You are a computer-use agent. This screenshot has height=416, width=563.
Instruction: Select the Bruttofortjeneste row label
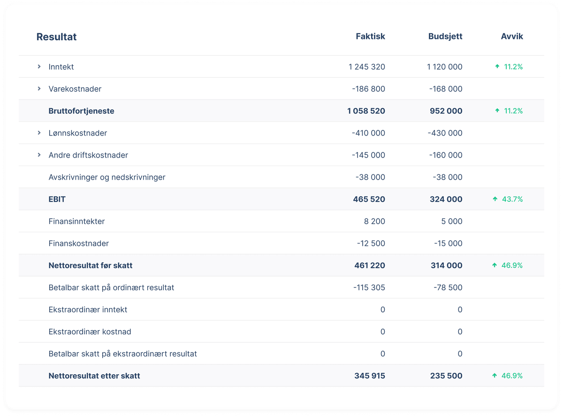(x=81, y=111)
